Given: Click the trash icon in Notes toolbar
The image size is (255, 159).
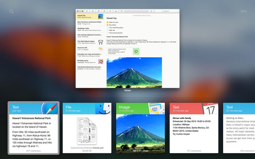Looking at the screenshot, I should 98,11.
